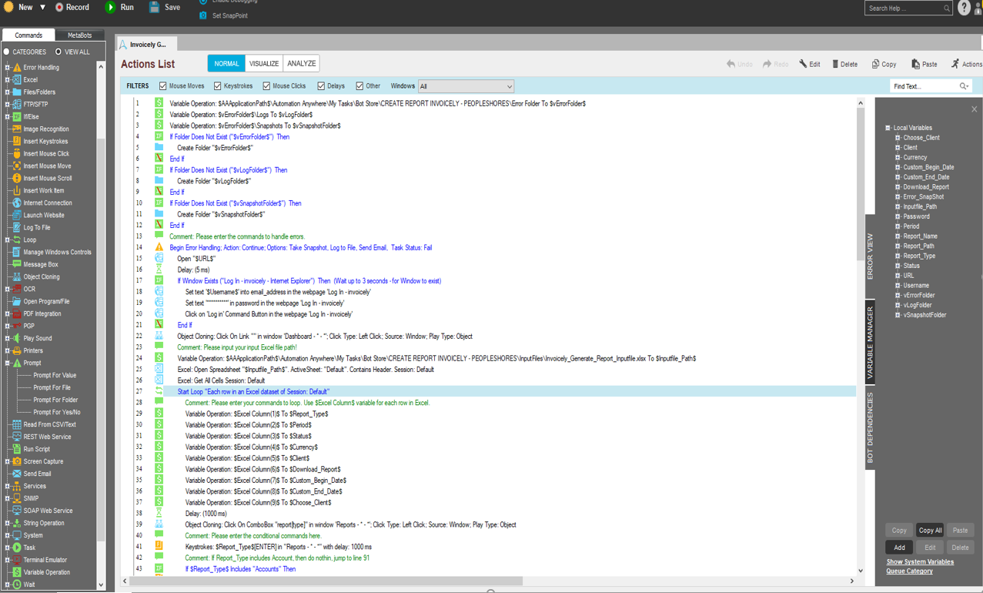Click the Copy All button in variables panel
This screenshot has width=983, height=593.
click(x=930, y=531)
